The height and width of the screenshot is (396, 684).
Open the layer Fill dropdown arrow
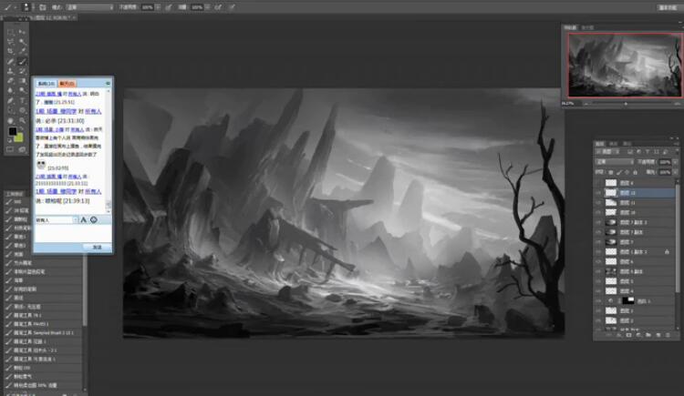(675, 172)
